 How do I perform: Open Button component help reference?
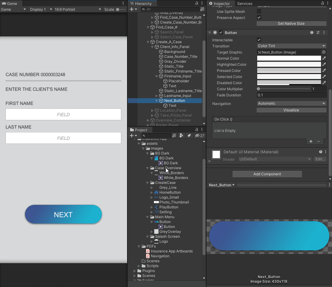point(312,32)
